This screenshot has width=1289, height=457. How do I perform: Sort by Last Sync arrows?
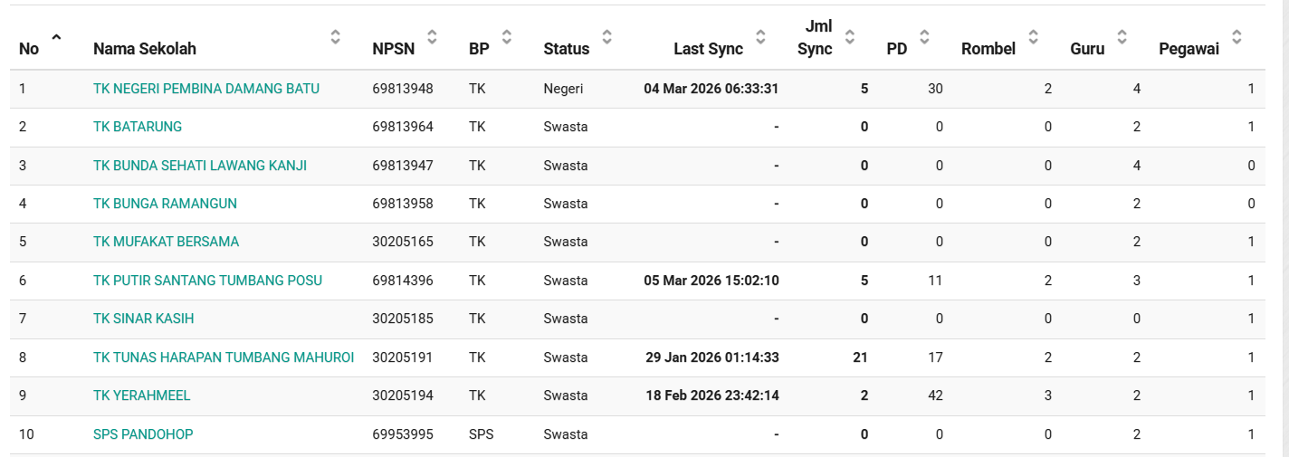760,37
